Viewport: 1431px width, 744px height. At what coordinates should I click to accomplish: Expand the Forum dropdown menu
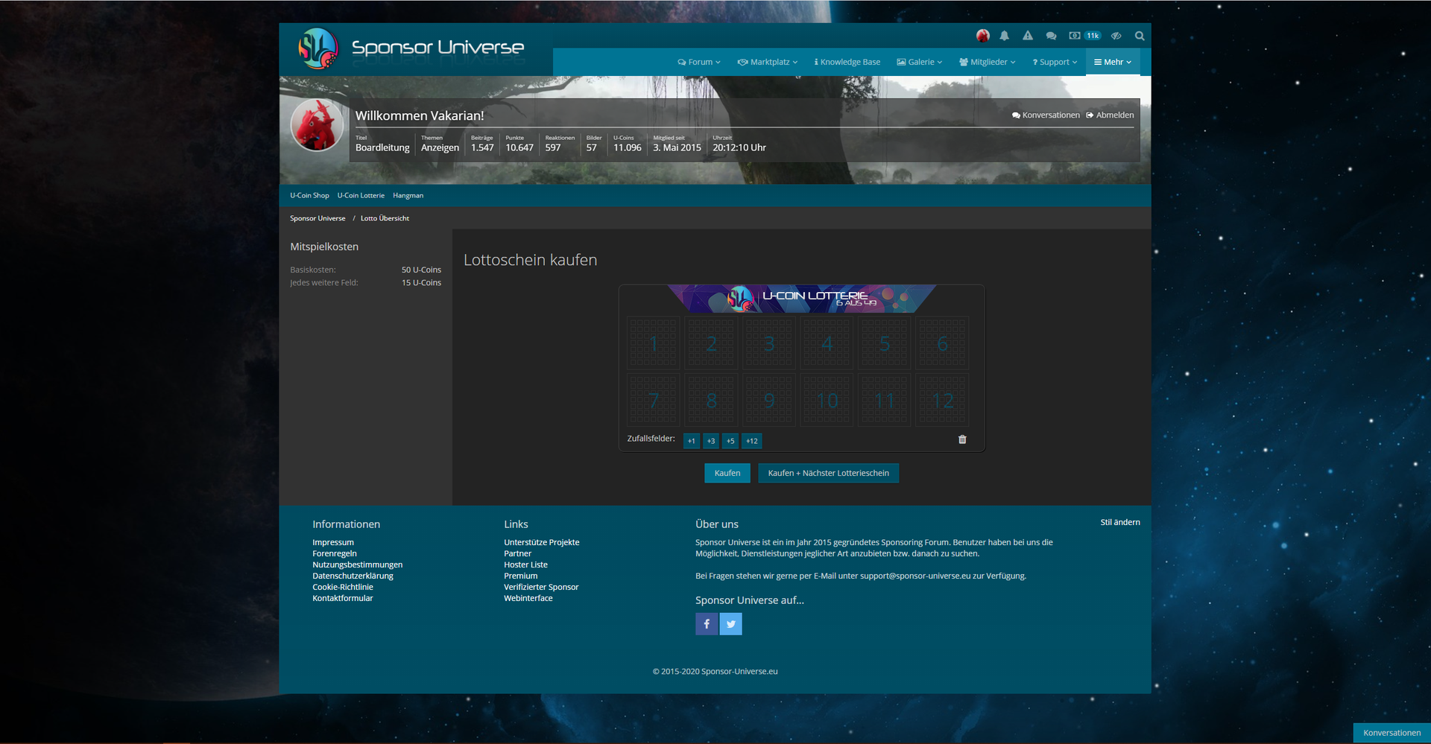tap(699, 63)
